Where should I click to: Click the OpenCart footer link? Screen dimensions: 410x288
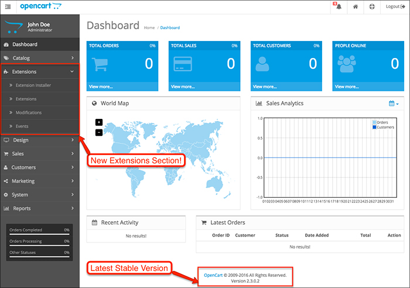pyautogui.click(x=213, y=275)
